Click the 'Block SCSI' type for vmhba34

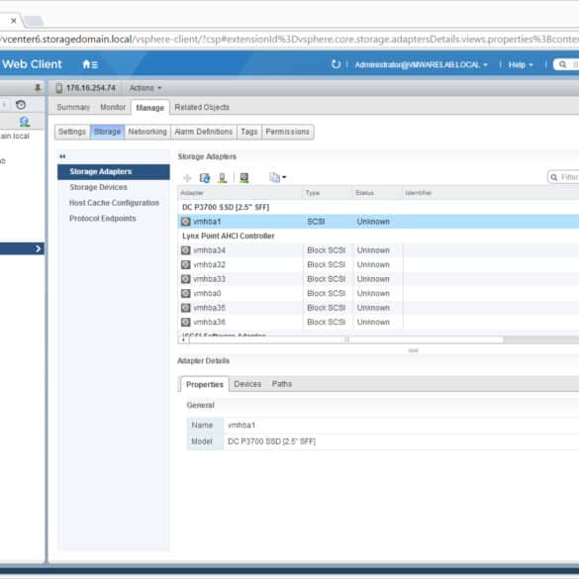pos(326,250)
